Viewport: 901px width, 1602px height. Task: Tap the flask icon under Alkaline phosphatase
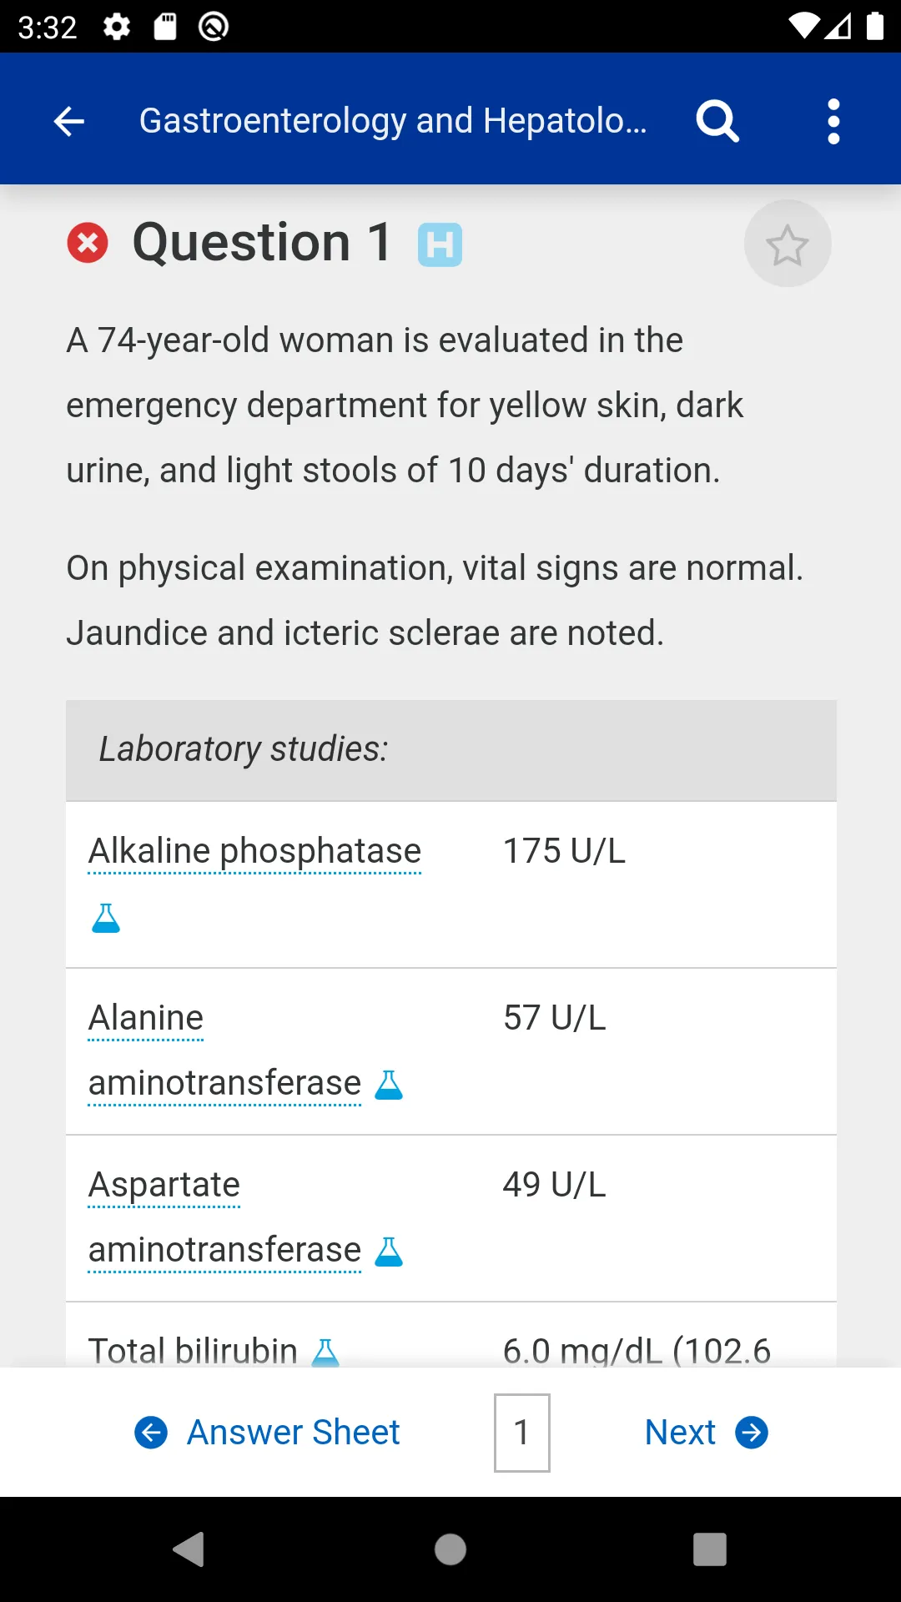tap(106, 918)
